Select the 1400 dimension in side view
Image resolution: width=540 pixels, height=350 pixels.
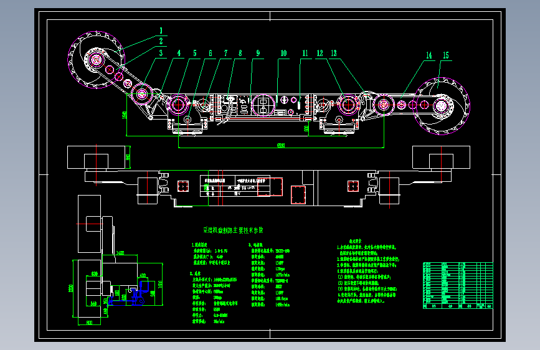click(120, 253)
